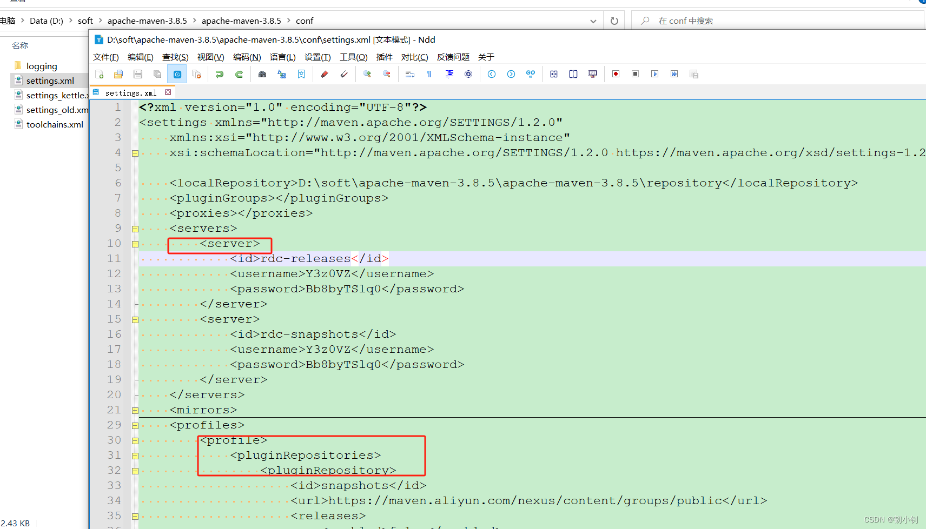Click the bookmark star icon

[301, 74]
